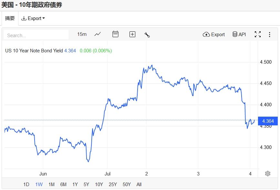Switch chart to 5Y range
Image resolution: width=280 pixels, height=190 pixels.
pyautogui.click(x=86, y=185)
